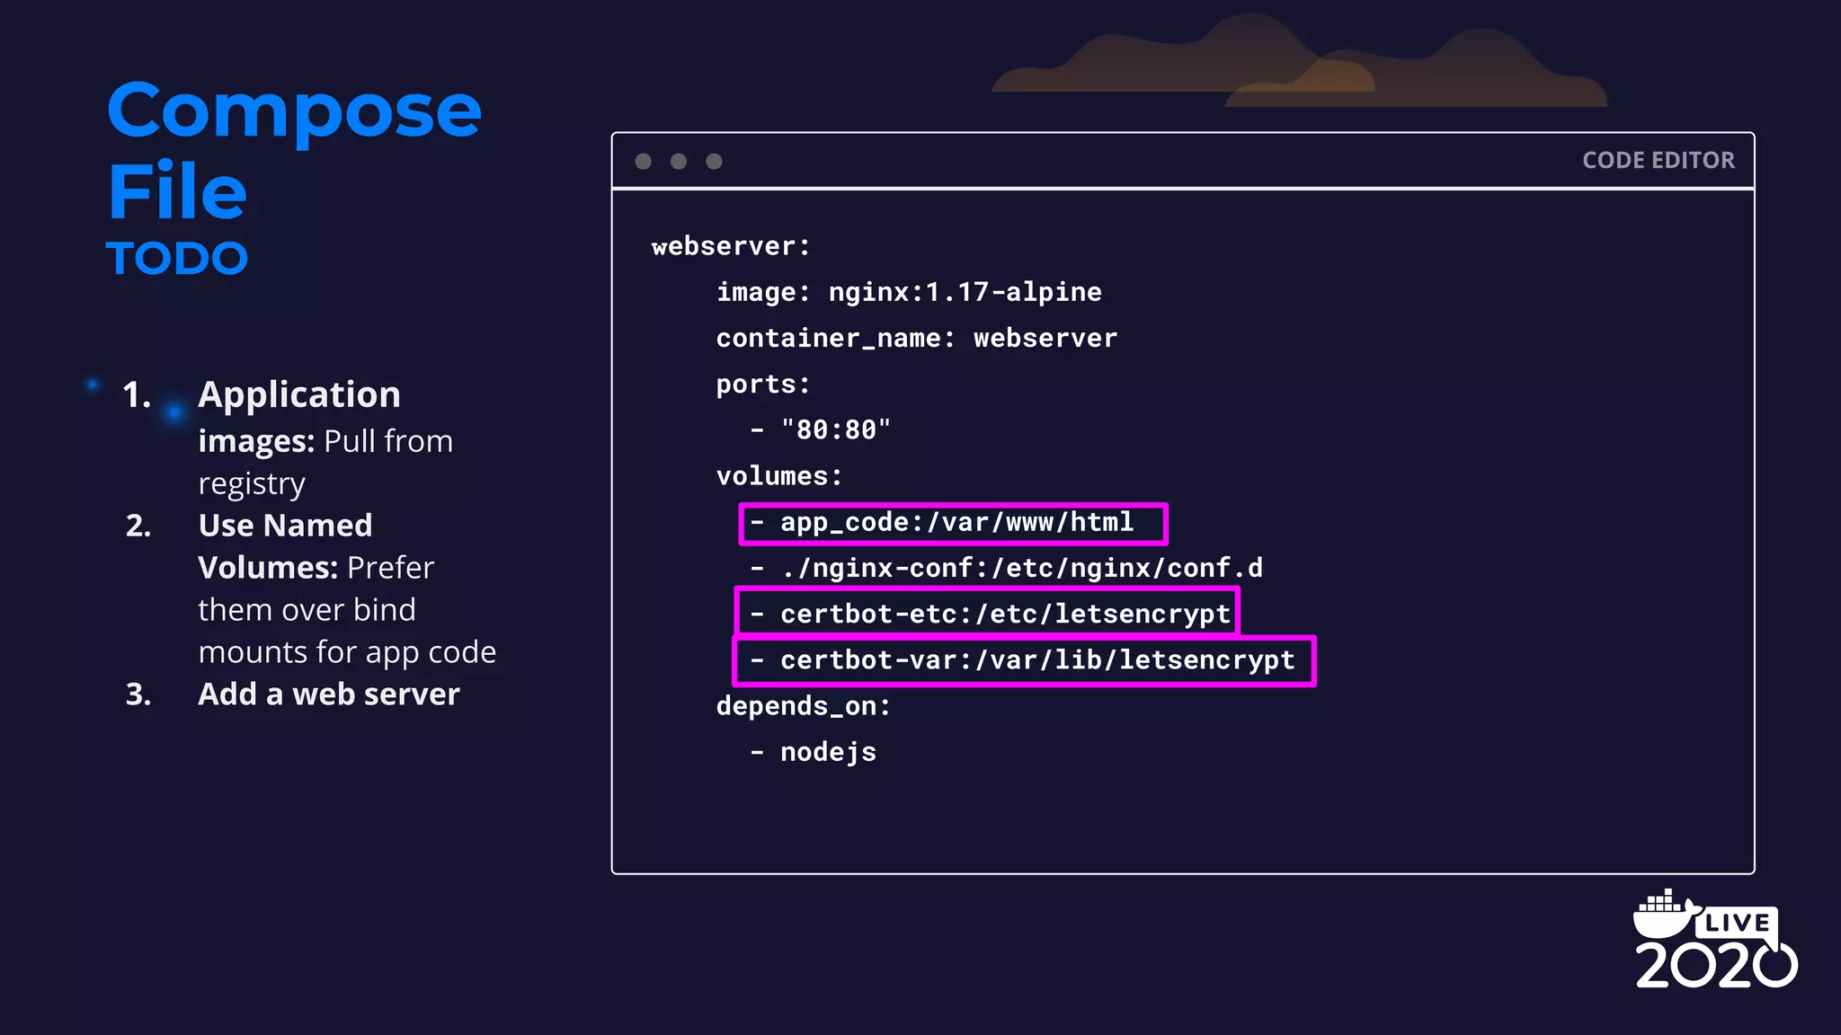Select the highlighted certbot-etc volume line

[x=987, y=615]
